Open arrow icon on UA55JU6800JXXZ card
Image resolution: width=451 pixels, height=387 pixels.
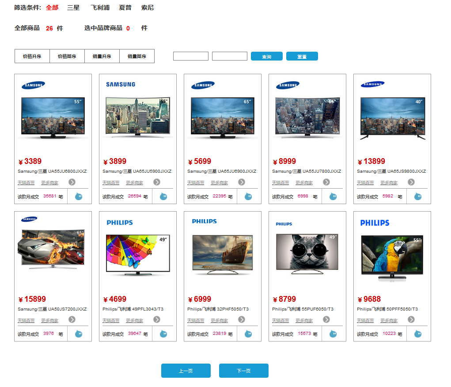coord(72,182)
